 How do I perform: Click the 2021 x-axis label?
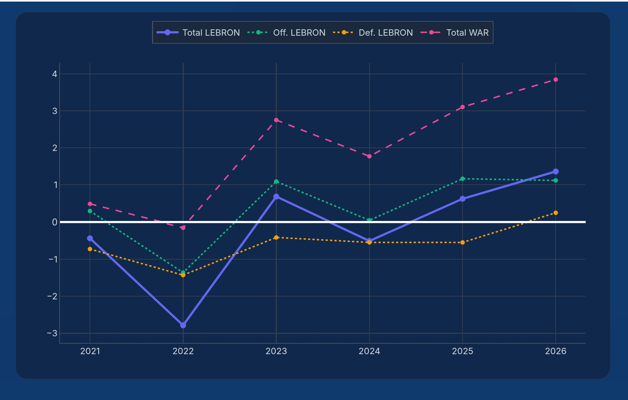coord(90,351)
